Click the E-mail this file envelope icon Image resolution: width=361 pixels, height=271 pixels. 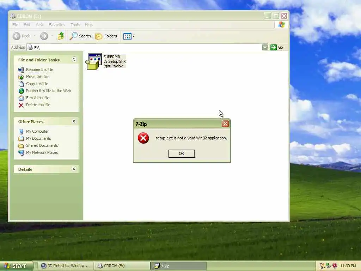tap(21, 98)
